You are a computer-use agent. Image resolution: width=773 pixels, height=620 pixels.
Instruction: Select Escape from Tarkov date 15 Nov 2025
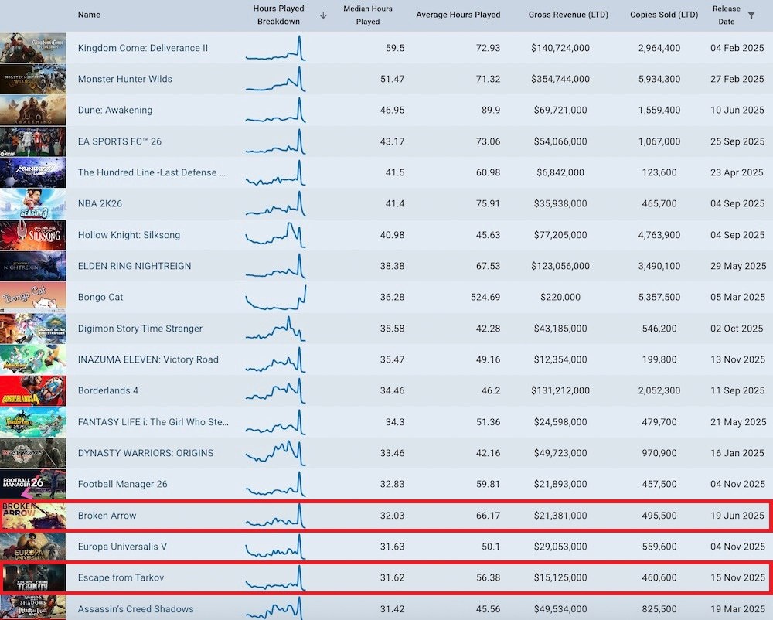pos(737,577)
